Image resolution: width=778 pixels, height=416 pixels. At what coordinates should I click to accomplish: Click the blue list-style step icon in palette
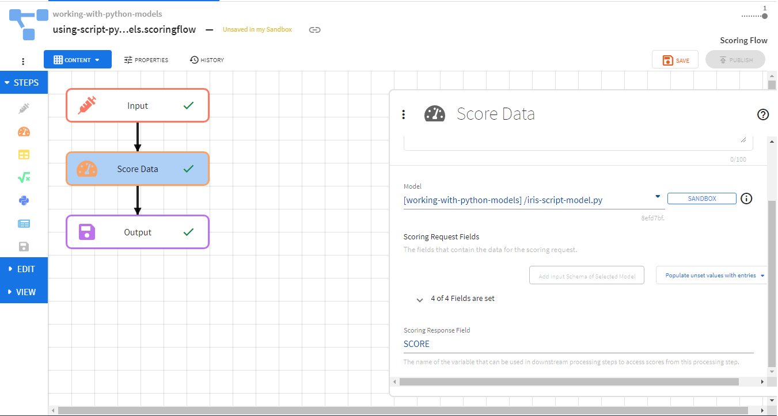pyautogui.click(x=24, y=224)
